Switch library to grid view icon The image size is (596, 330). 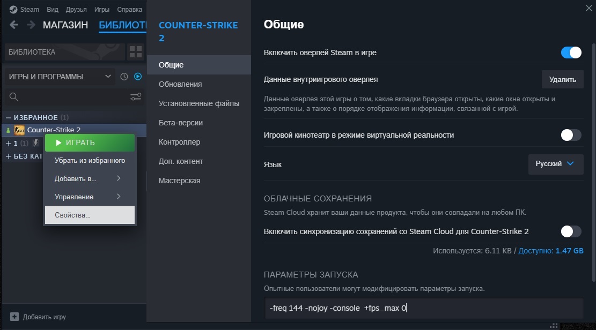(136, 52)
